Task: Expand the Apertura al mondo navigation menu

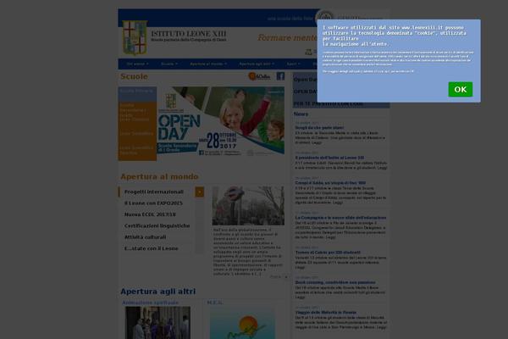Action: (x=208, y=64)
